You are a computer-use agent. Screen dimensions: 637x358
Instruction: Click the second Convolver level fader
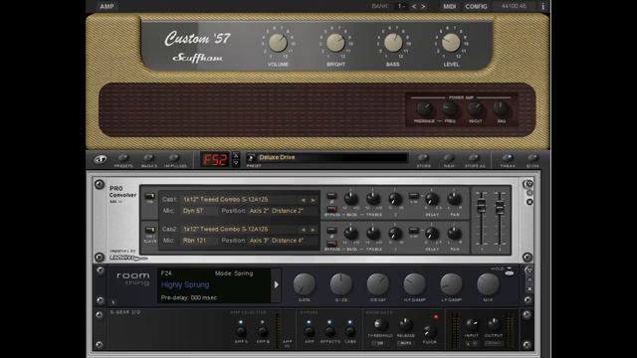click(500, 207)
